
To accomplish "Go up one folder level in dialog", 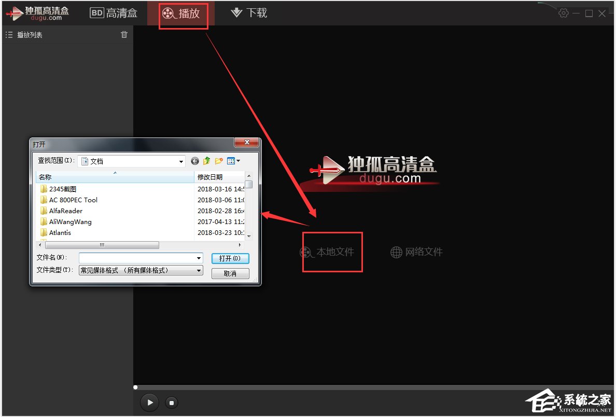I will coord(206,161).
